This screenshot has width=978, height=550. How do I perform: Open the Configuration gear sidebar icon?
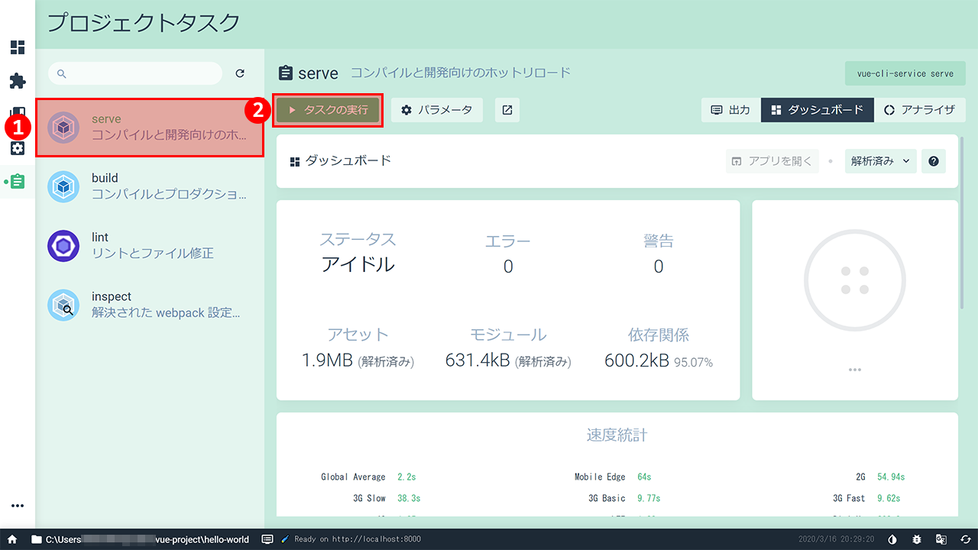(x=17, y=147)
